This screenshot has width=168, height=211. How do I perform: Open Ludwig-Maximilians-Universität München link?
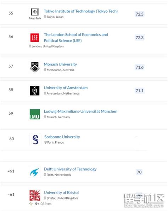pyautogui.click(x=80, y=112)
